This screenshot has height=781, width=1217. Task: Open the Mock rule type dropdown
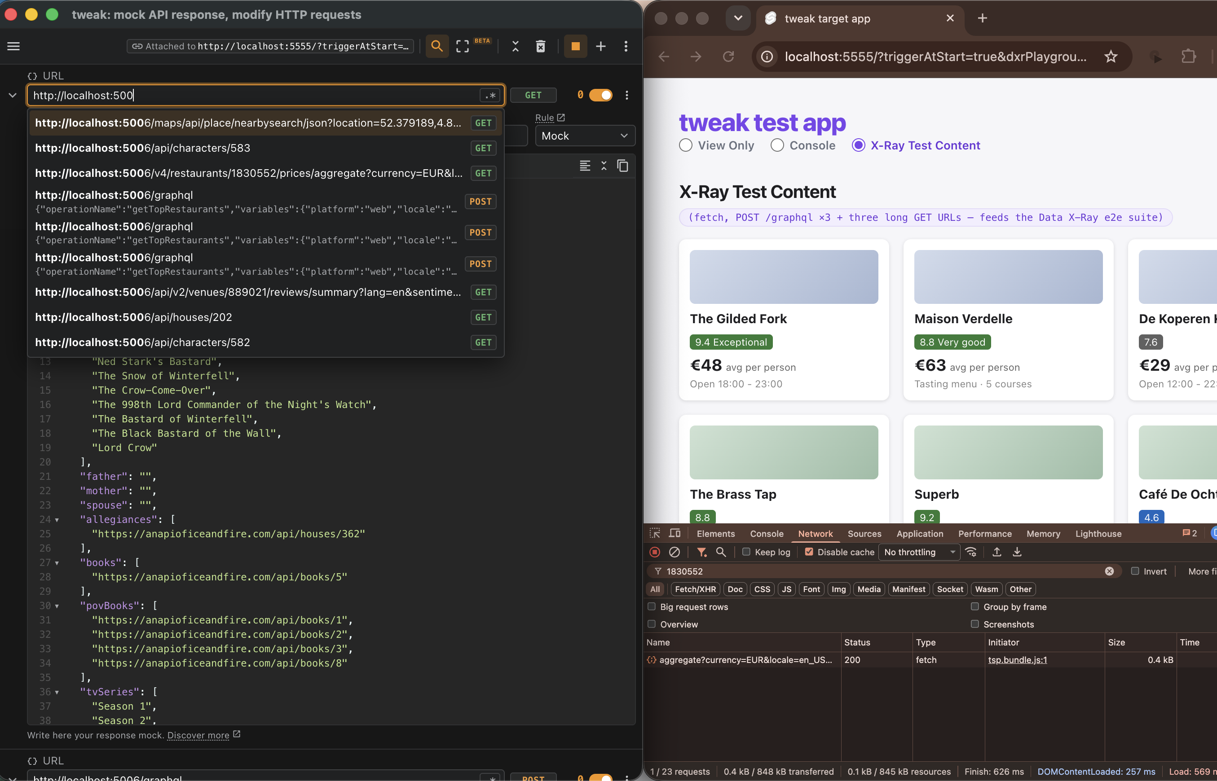point(585,136)
